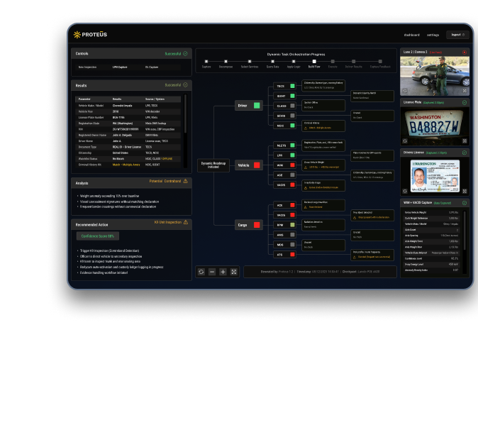This screenshot has height=435, width=478.
Task: Click the zoom in plus icon
Action: pos(223,271)
